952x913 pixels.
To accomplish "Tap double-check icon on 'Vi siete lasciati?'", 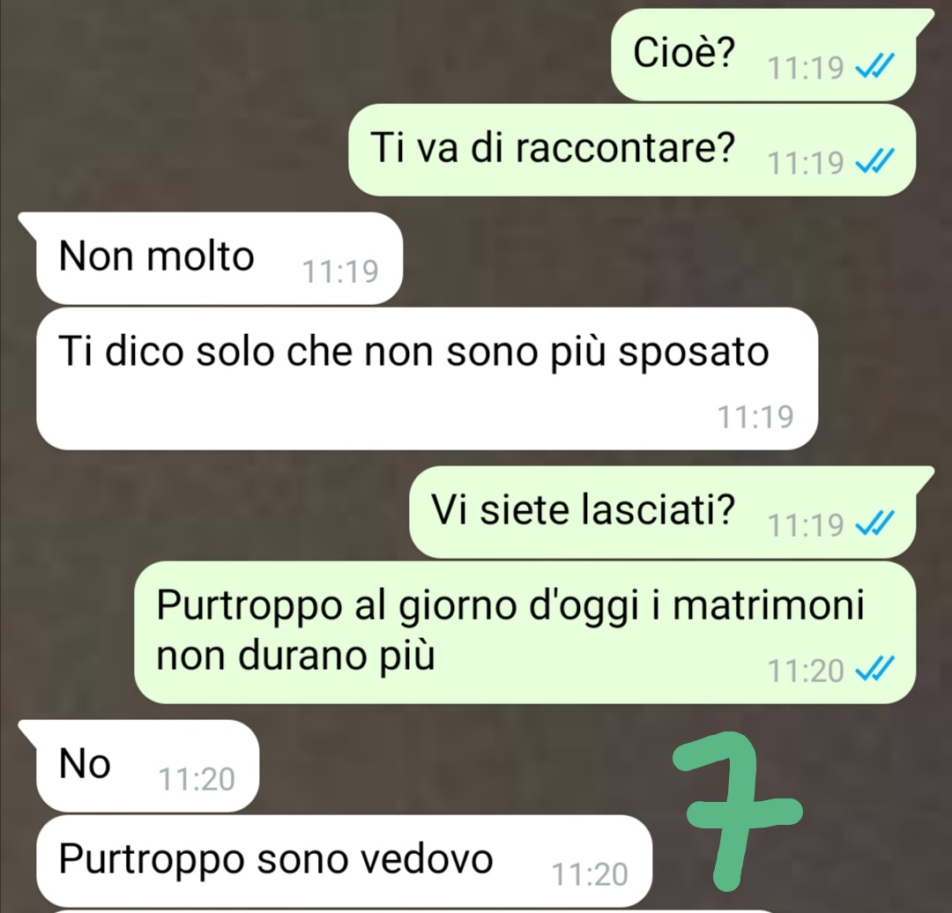I will 874,523.
